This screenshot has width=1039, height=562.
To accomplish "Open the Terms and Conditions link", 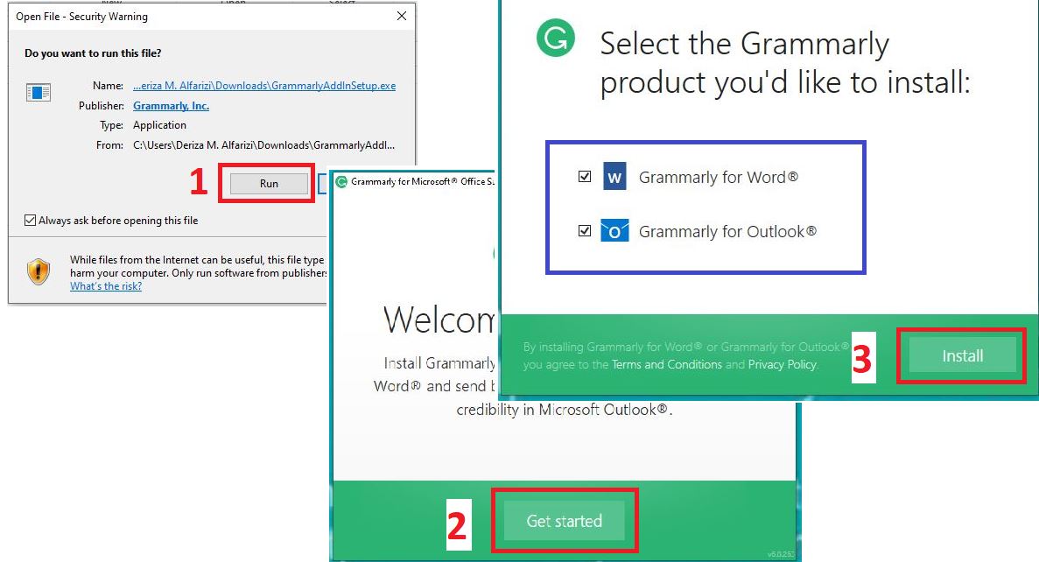I will coord(667,364).
